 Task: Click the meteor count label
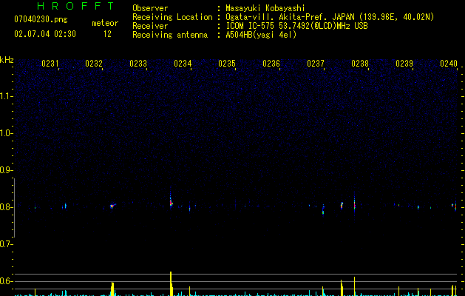point(105,23)
